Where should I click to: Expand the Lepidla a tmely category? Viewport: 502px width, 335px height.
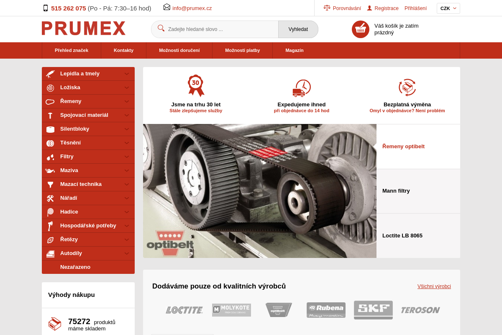coord(126,74)
